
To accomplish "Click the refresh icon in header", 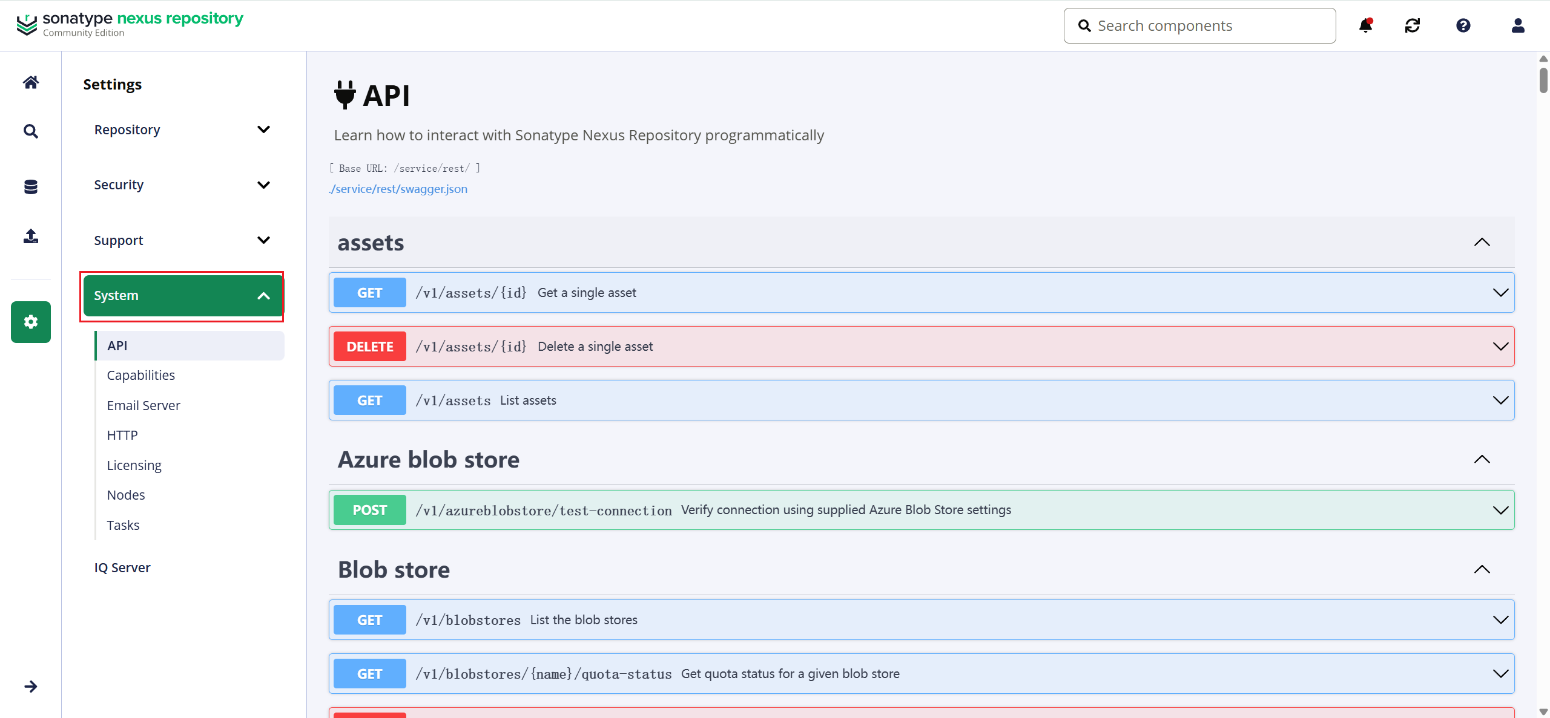I will pos(1413,25).
